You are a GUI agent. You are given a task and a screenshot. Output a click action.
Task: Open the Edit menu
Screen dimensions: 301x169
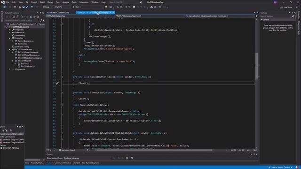(x=14, y=2)
